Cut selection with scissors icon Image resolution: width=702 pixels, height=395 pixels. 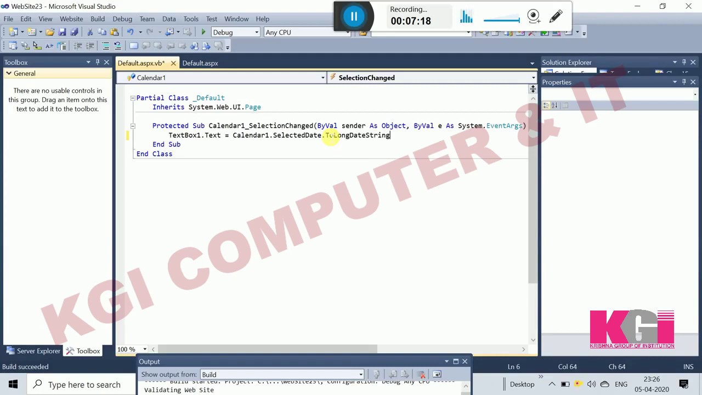point(90,32)
